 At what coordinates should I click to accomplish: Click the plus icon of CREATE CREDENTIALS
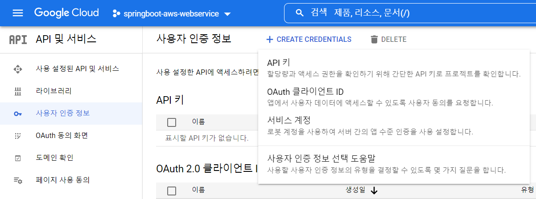(269, 40)
